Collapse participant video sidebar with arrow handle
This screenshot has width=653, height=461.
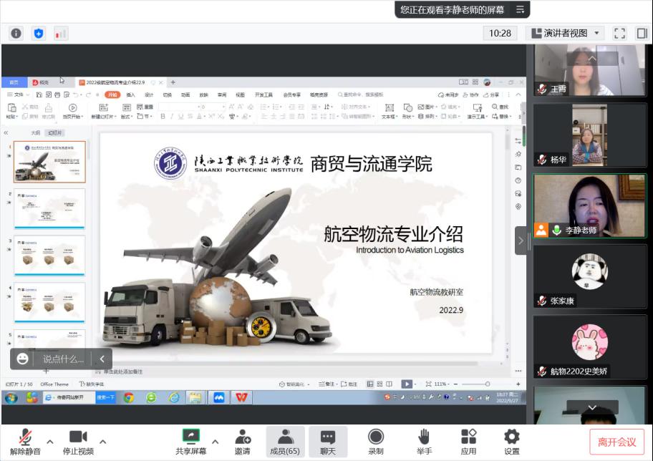pos(521,241)
